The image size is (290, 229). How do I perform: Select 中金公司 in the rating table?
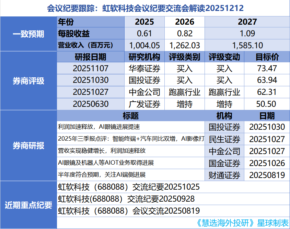[x=144, y=92]
